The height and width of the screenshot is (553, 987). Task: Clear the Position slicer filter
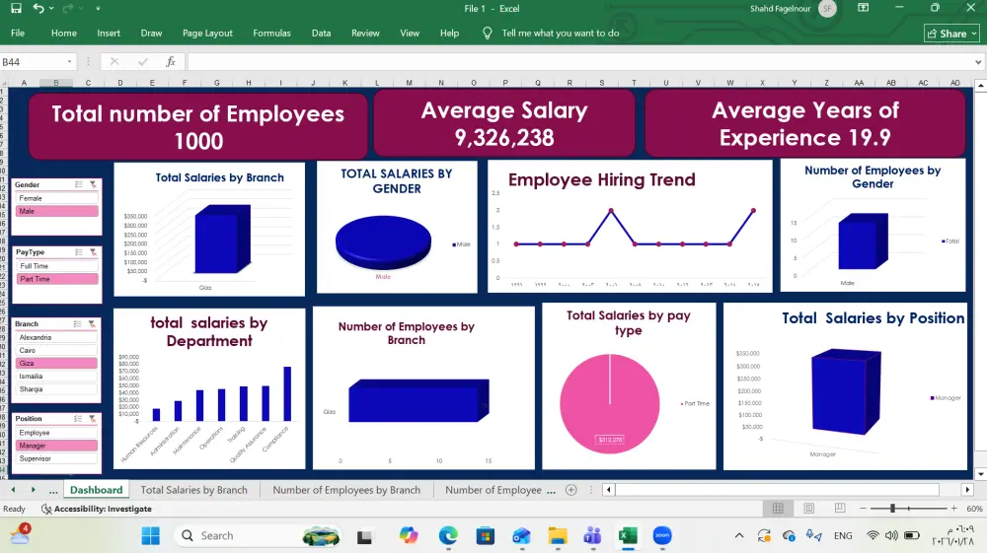point(93,419)
